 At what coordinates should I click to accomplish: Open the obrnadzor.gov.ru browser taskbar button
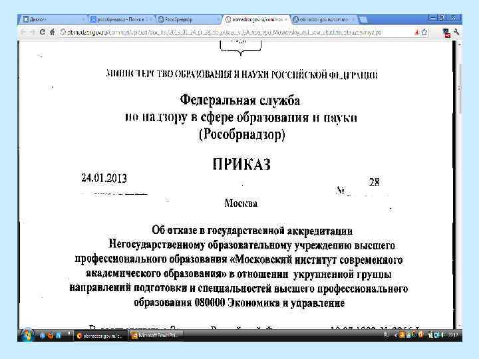(x=101, y=336)
